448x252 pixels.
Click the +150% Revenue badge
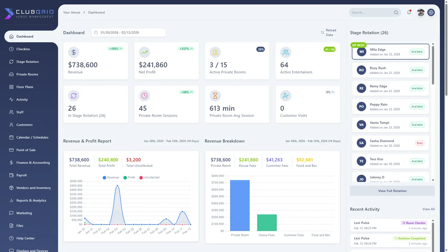pos(115,49)
